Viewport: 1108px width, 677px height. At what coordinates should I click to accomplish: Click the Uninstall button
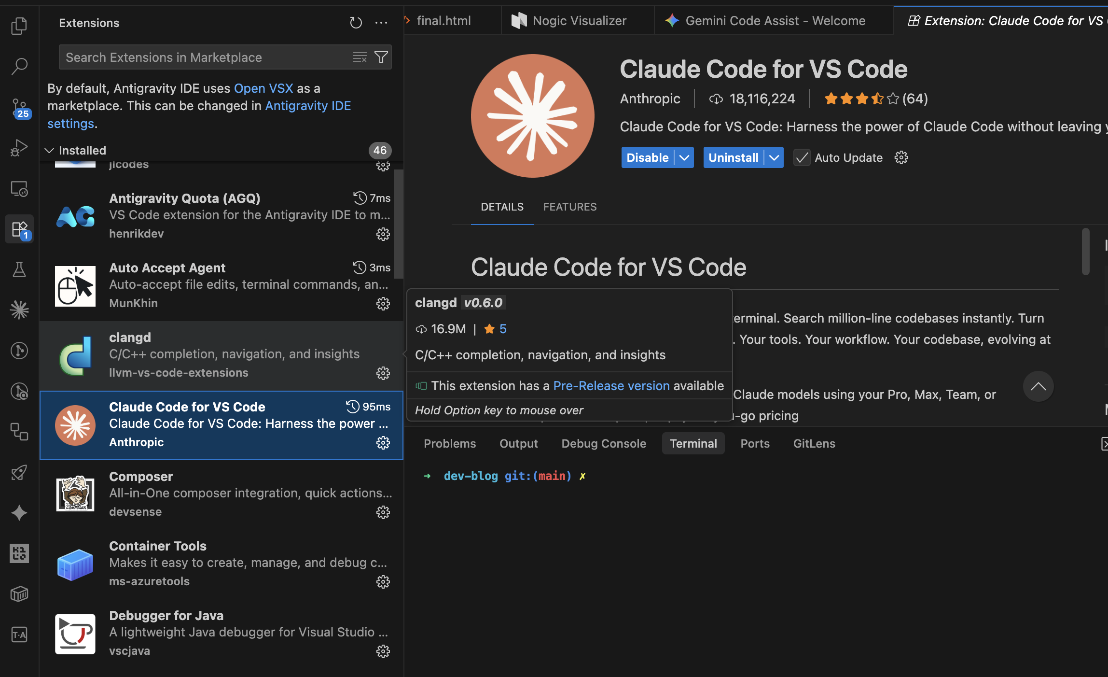[734, 158]
